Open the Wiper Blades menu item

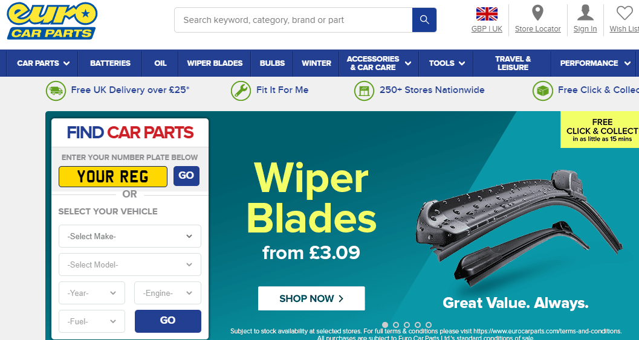215,63
